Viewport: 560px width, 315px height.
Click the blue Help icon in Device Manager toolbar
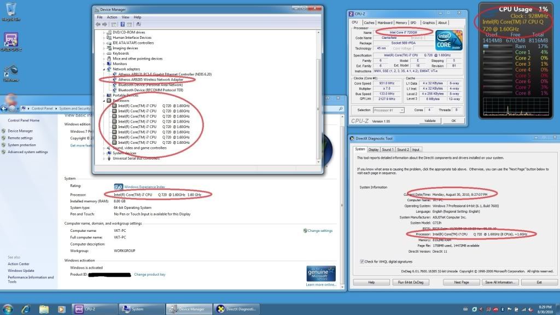pyautogui.click(x=122, y=24)
